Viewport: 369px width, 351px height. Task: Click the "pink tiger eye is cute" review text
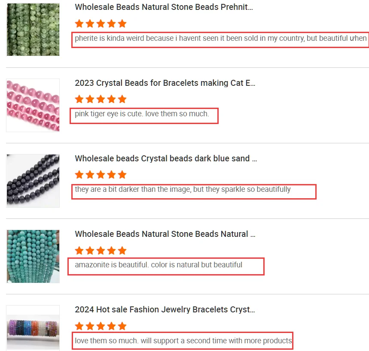(142, 114)
